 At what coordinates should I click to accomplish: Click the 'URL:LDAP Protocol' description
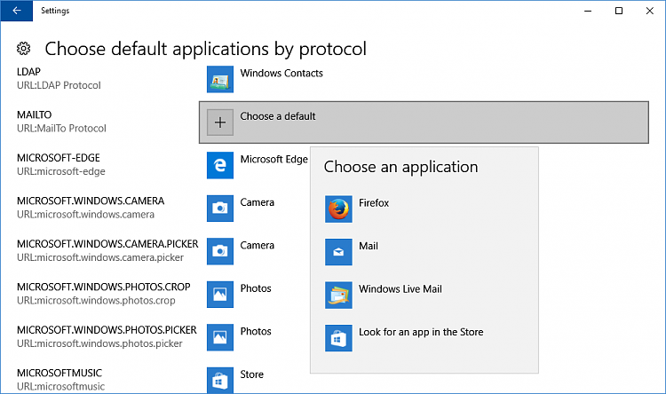(59, 85)
